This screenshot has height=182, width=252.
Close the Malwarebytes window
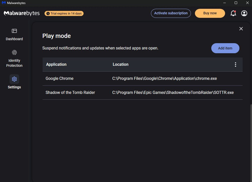(247, 3)
